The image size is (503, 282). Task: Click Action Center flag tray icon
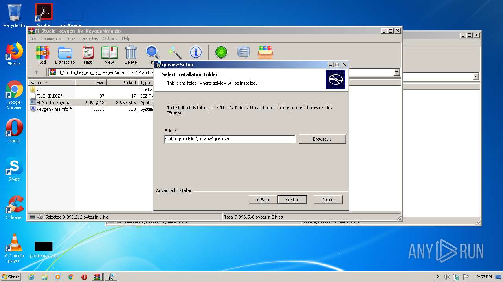466,277
